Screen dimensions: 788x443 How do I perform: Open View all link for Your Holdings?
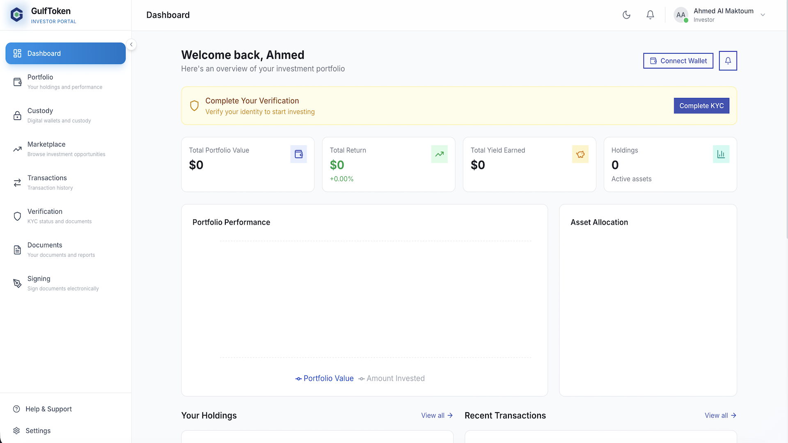click(437, 416)
